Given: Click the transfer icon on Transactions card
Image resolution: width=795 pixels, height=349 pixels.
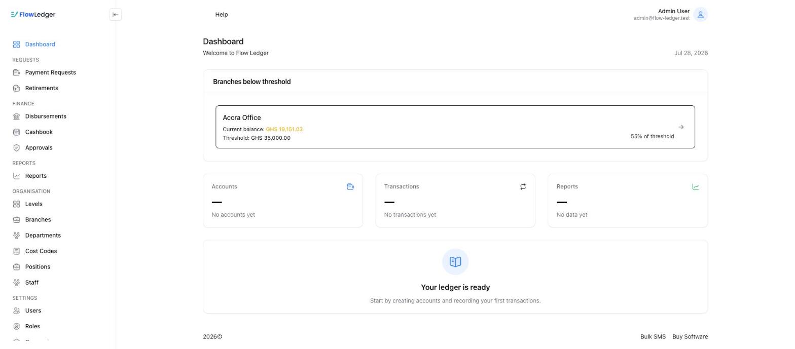Looking at the screenshot, I should tap(523, 187).
